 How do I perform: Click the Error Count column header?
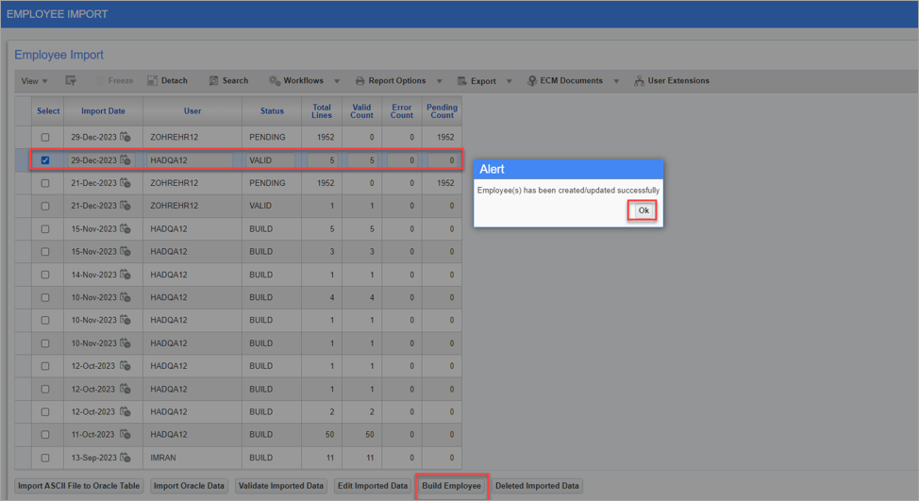point(402,111)
